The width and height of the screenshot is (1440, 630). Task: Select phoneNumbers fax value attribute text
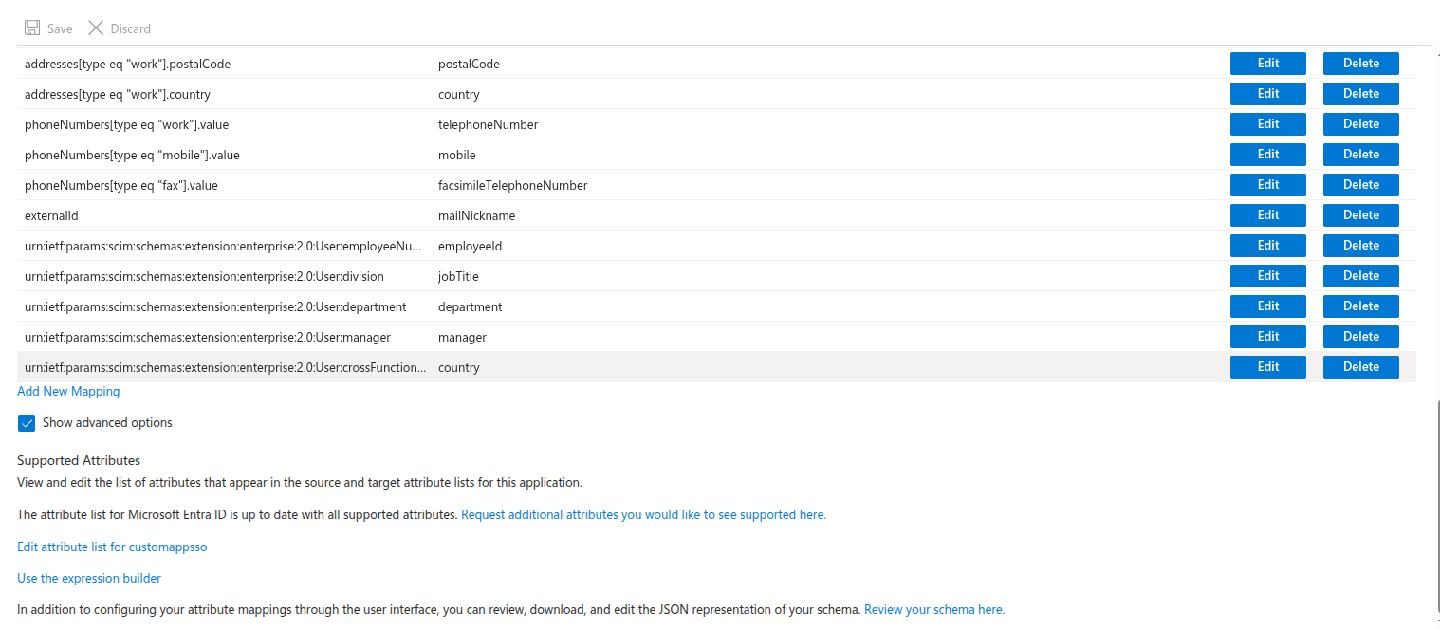click(x=121, y=186)
